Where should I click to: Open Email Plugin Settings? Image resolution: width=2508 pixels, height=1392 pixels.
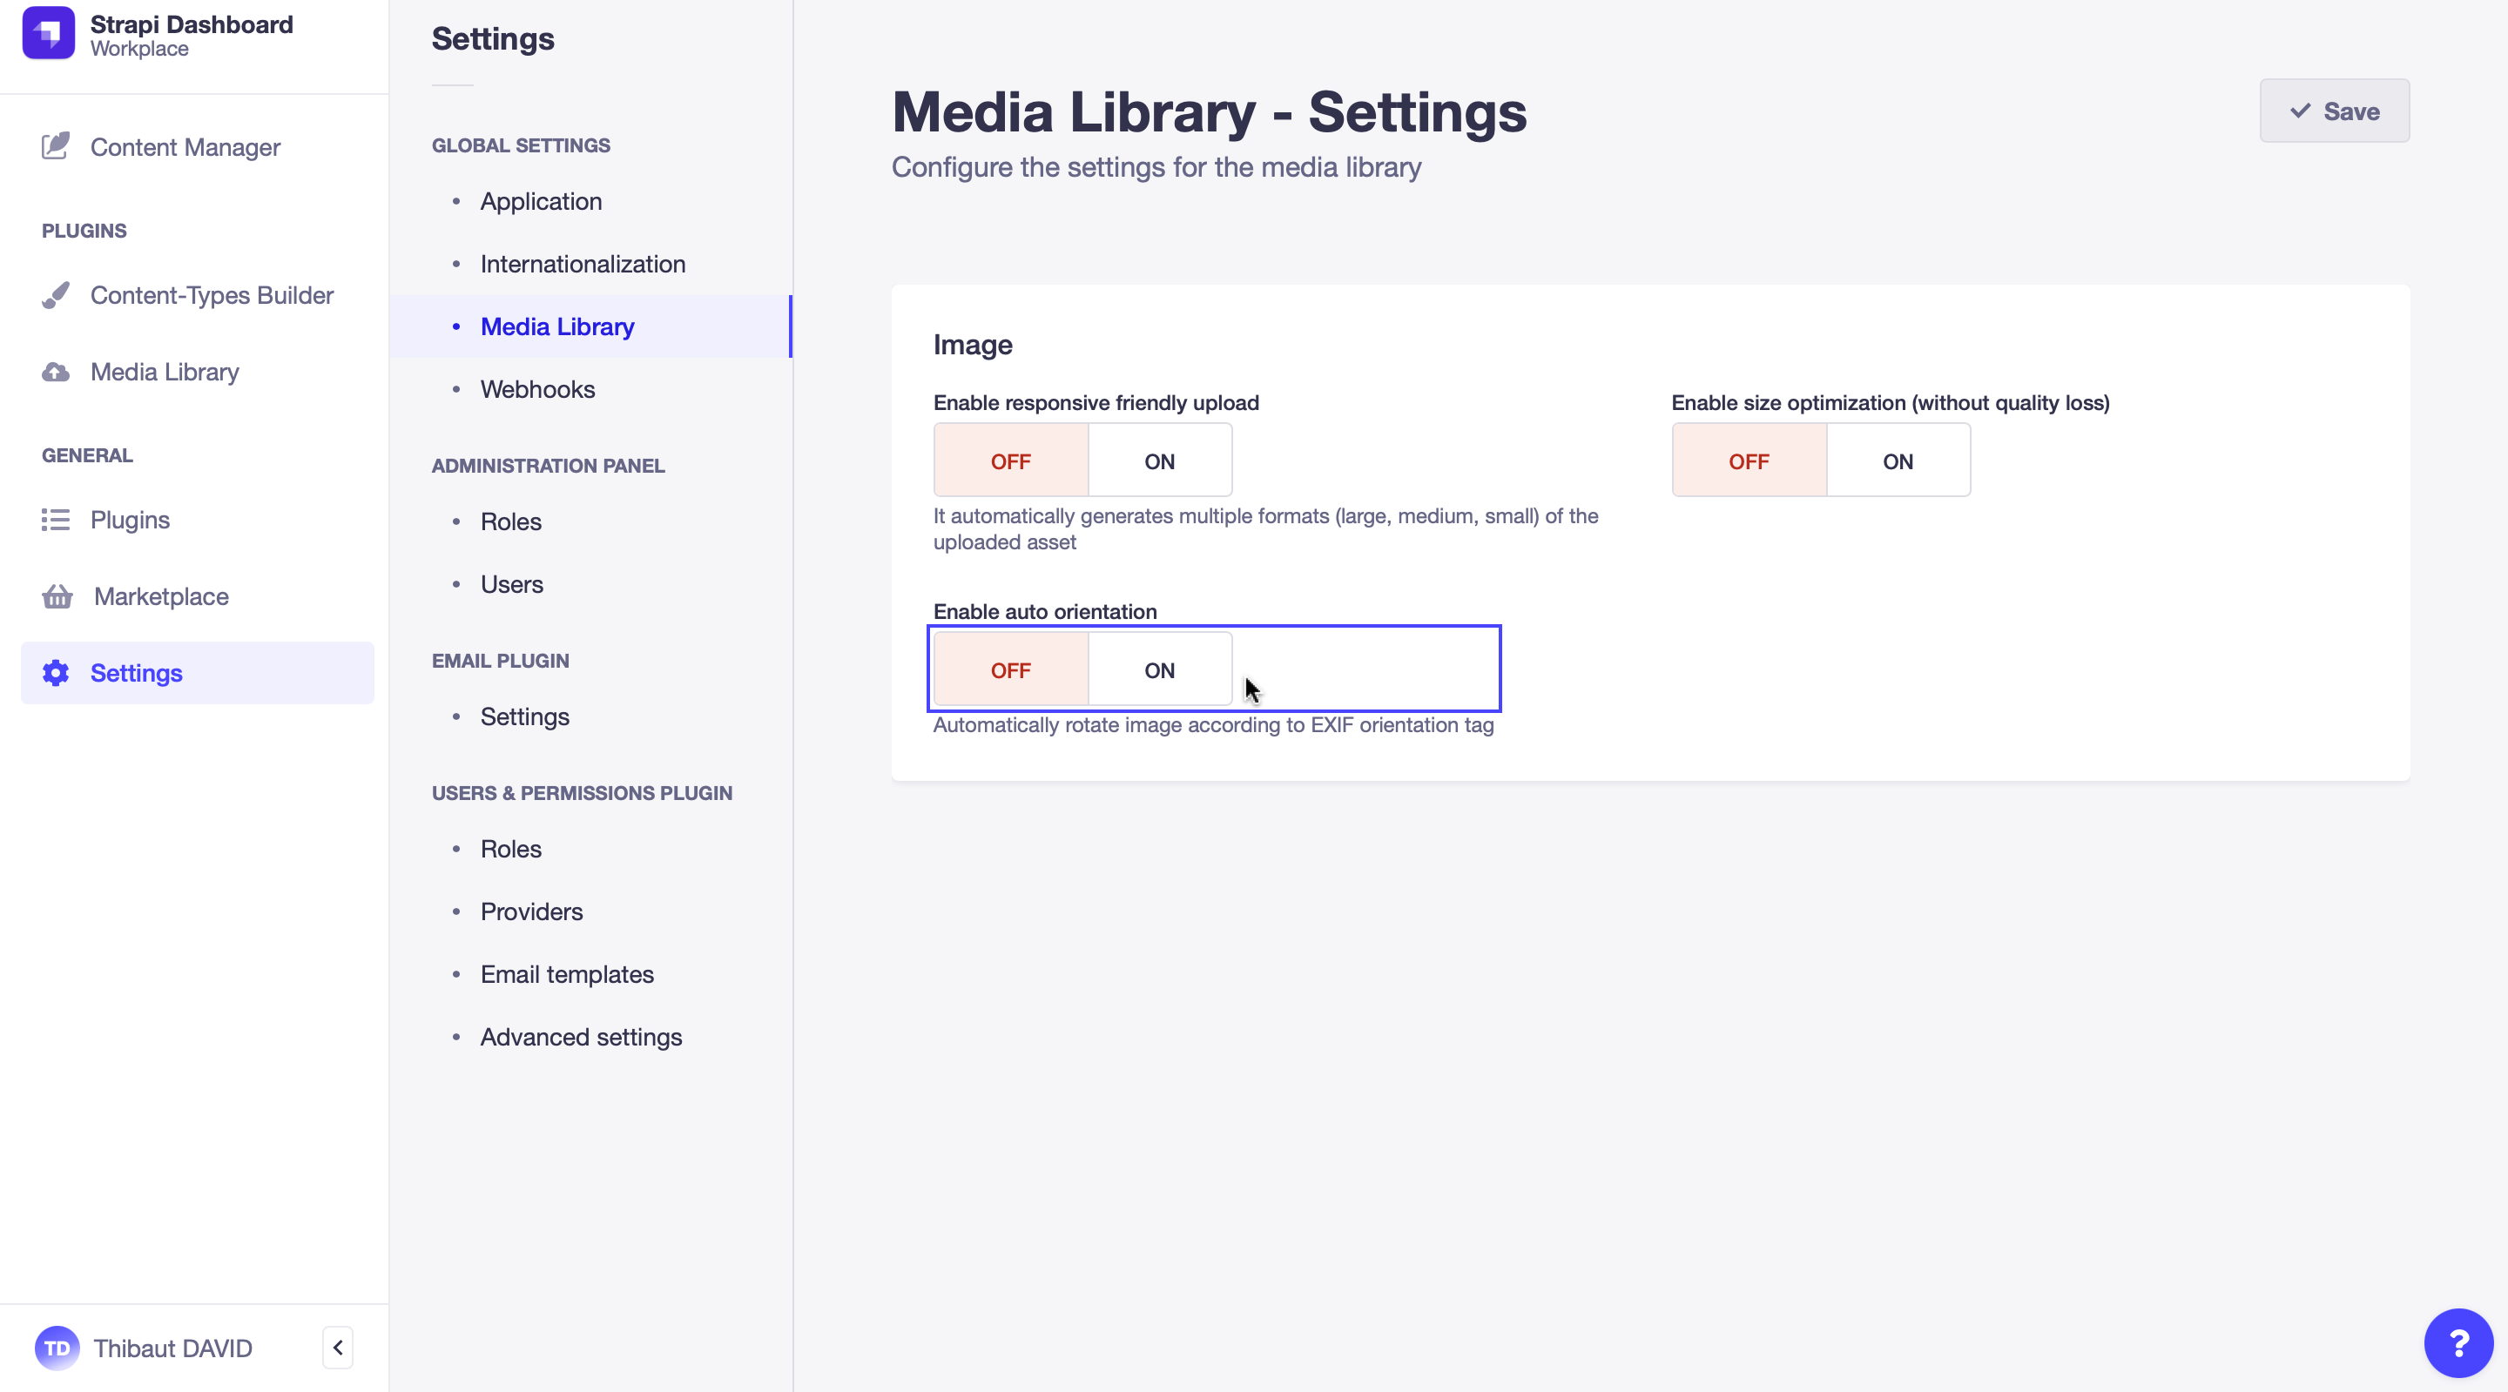525,716
